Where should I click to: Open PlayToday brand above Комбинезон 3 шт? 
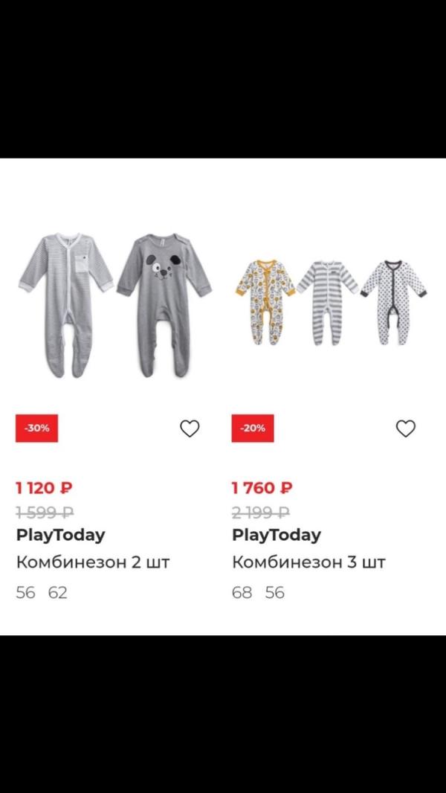277,535
